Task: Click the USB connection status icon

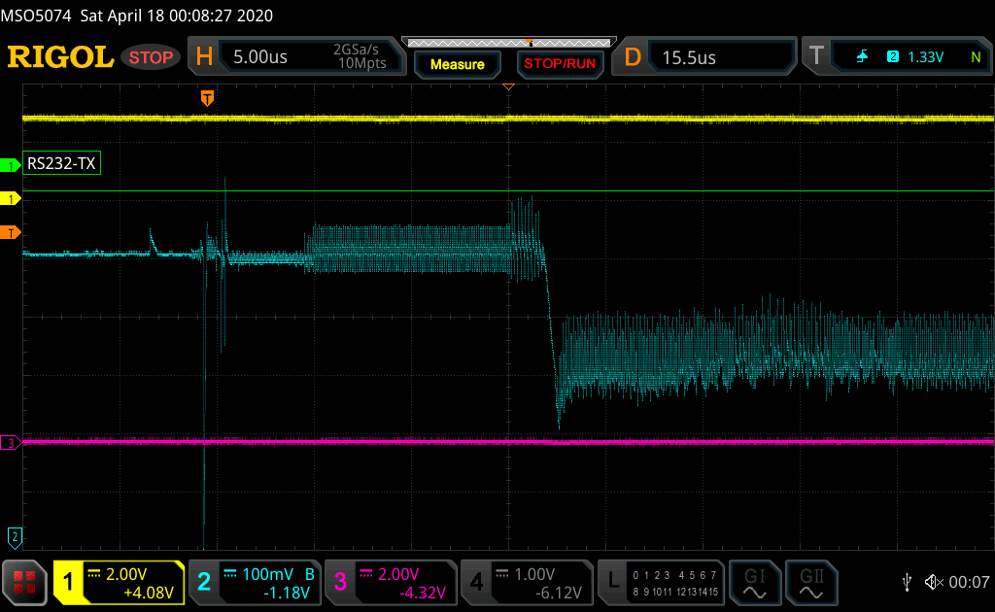Action: (907, 582)
